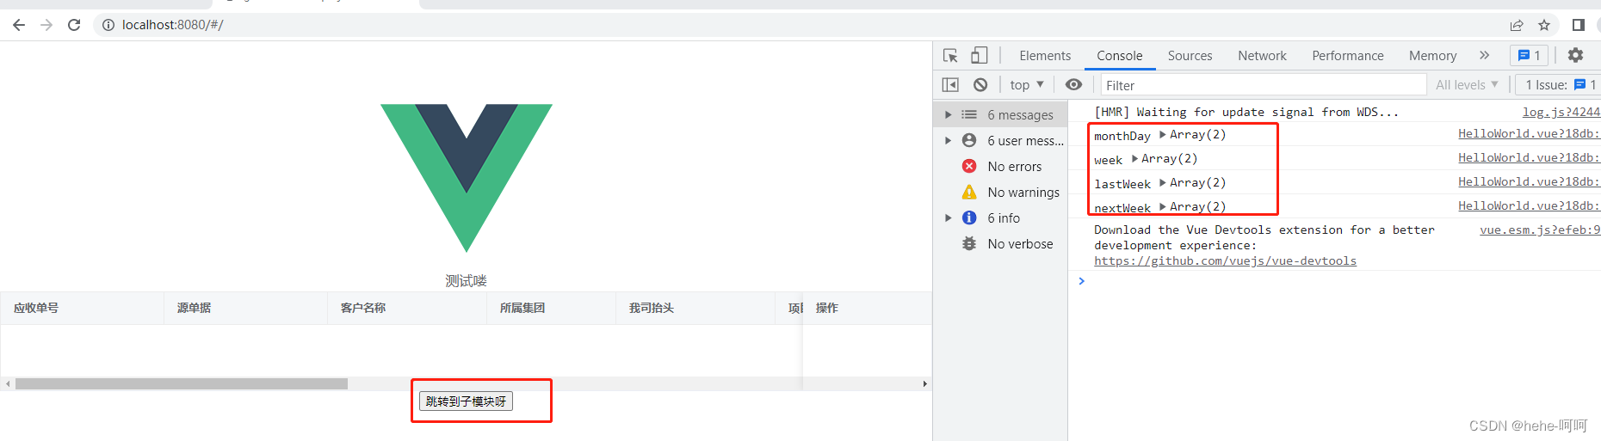Click the 测试喽 text below logo
1601x441 pixels.
(x=466, y=281)
